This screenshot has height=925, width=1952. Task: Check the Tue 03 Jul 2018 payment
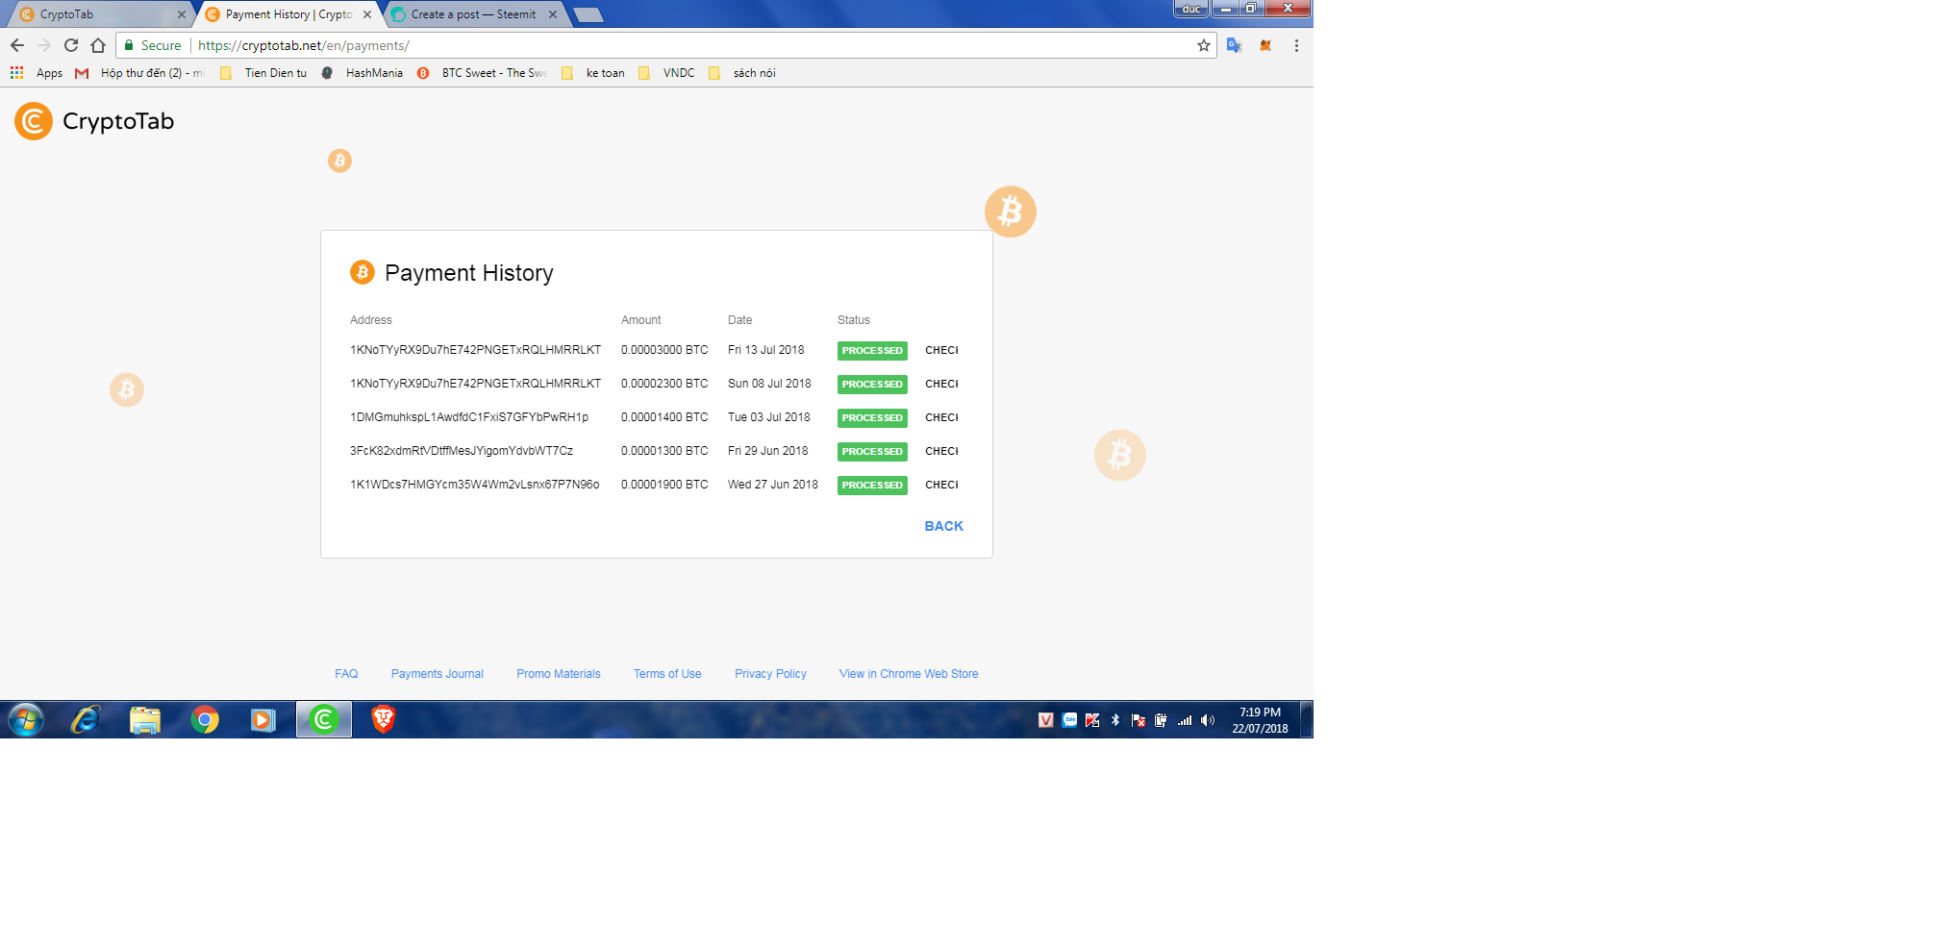click(x=941, y=418)
